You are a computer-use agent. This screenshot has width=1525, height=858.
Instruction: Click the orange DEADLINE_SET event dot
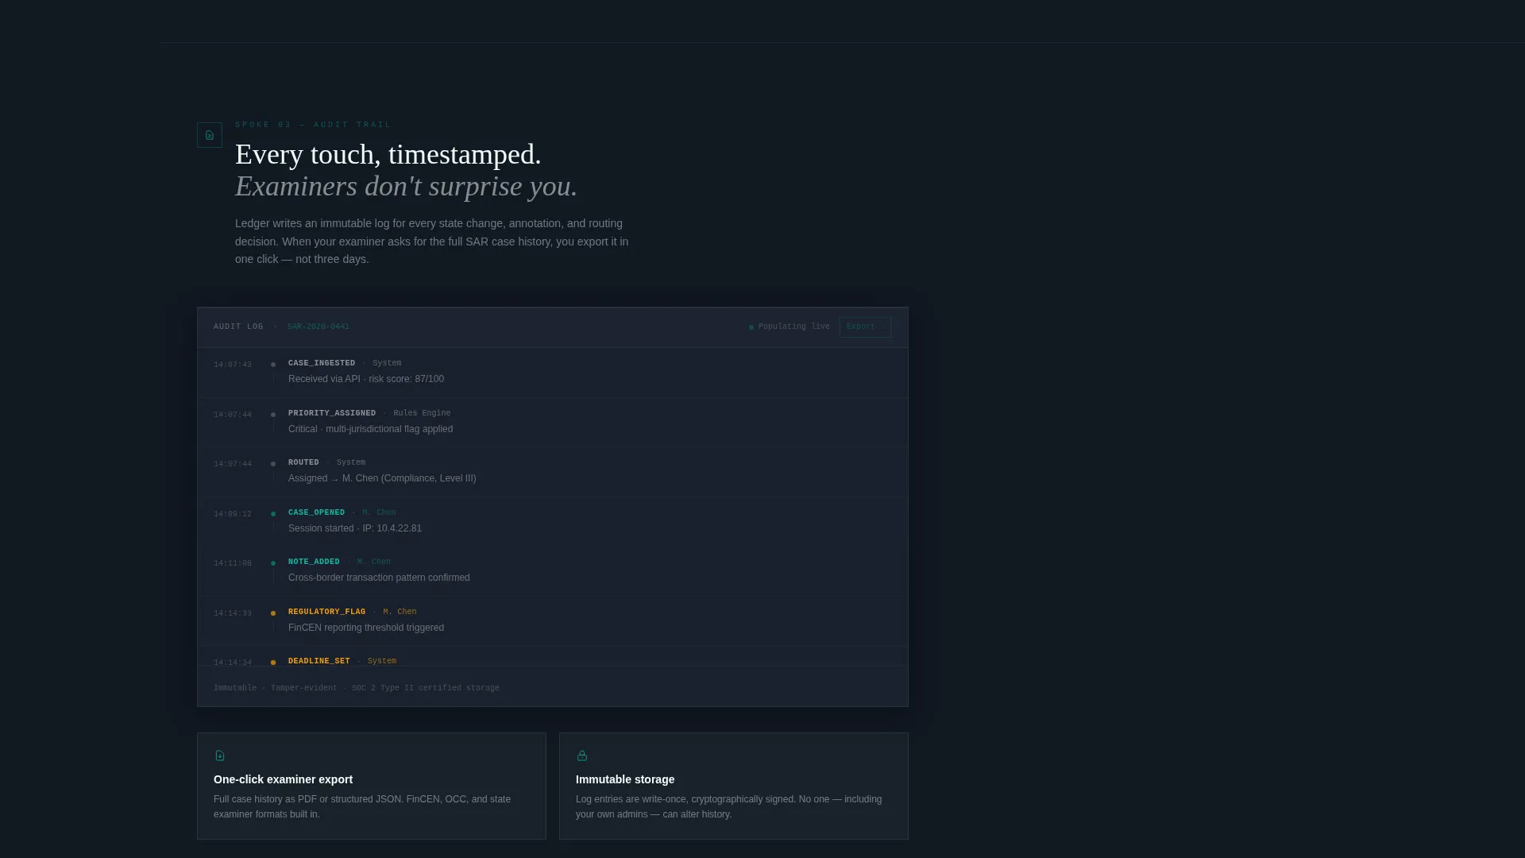pyautogui.click(x=273, y=663)
